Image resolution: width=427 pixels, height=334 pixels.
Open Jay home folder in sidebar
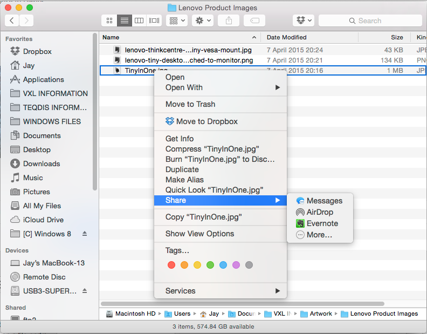click(x=29, y=65)
